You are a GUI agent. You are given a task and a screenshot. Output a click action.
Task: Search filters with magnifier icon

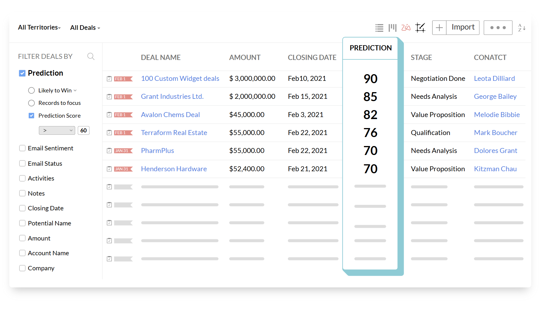click(x=91, y=56)
